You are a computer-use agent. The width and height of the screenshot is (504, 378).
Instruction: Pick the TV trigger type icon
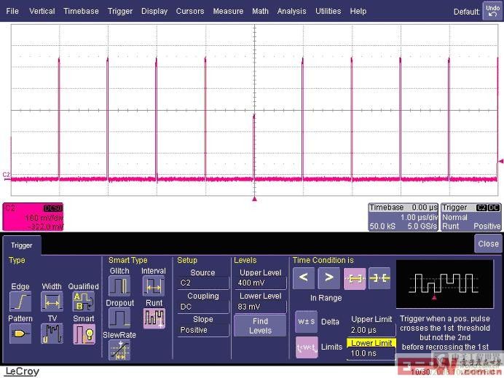pyautogui.click(x=52, y=334)
